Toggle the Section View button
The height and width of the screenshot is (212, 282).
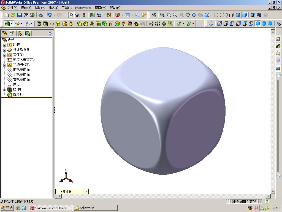coord(259,15)
